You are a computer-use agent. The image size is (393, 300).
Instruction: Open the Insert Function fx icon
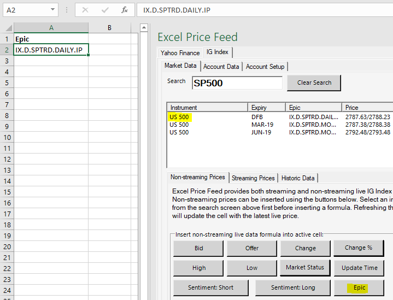pyautogui.click(x=124, y=10)
